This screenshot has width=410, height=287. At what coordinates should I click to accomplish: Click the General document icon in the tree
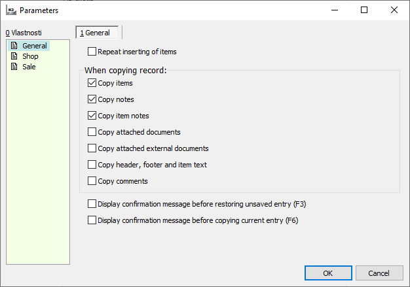[13, 46]
